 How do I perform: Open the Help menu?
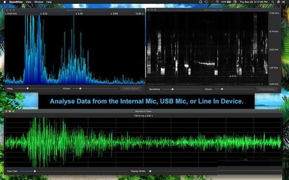point(49,2)
